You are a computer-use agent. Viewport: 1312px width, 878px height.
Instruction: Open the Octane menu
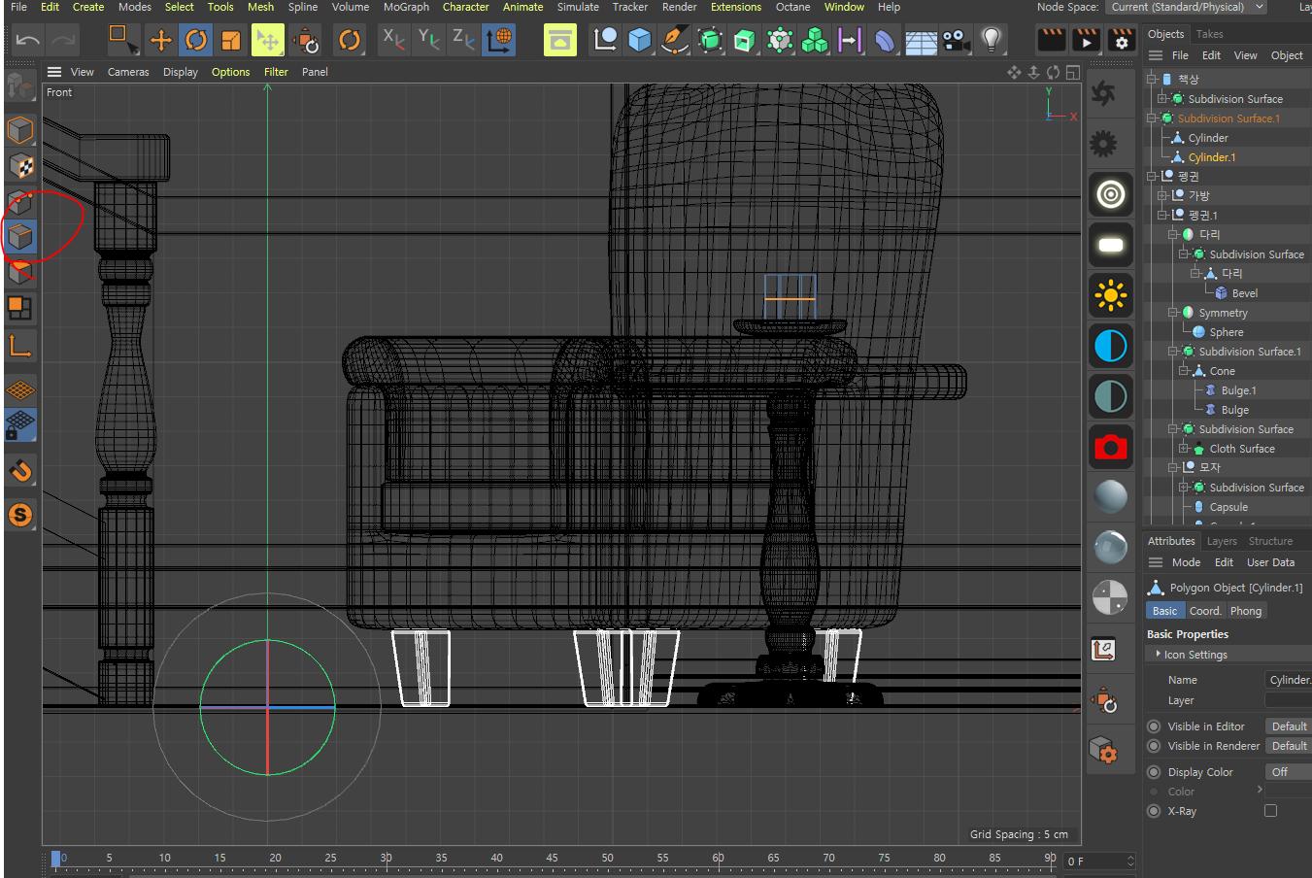792,7
